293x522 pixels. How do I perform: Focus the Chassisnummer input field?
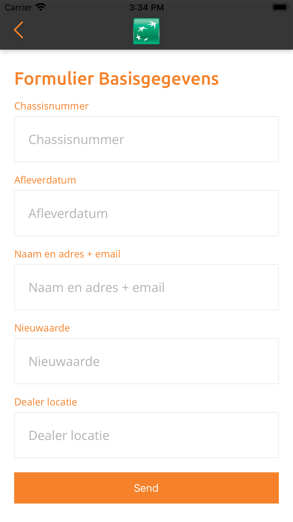tap(146, 139)
